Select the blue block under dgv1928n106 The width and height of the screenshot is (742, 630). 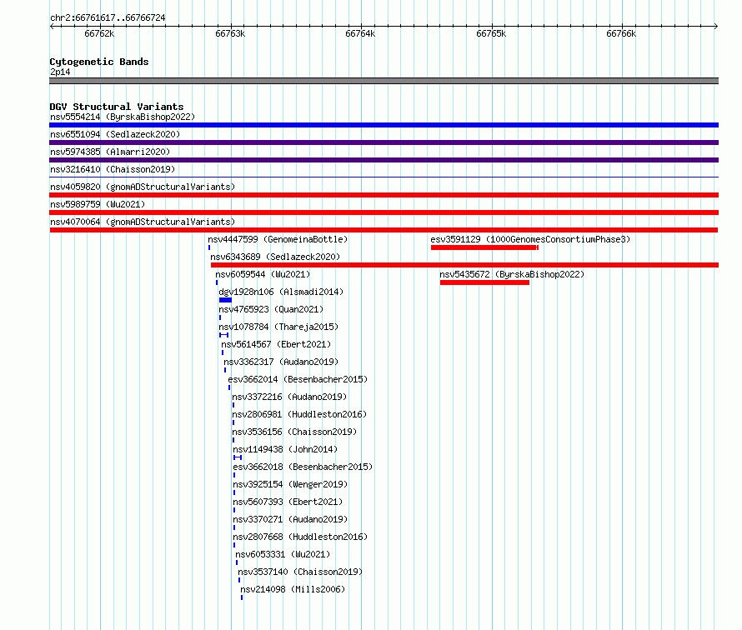225,300
